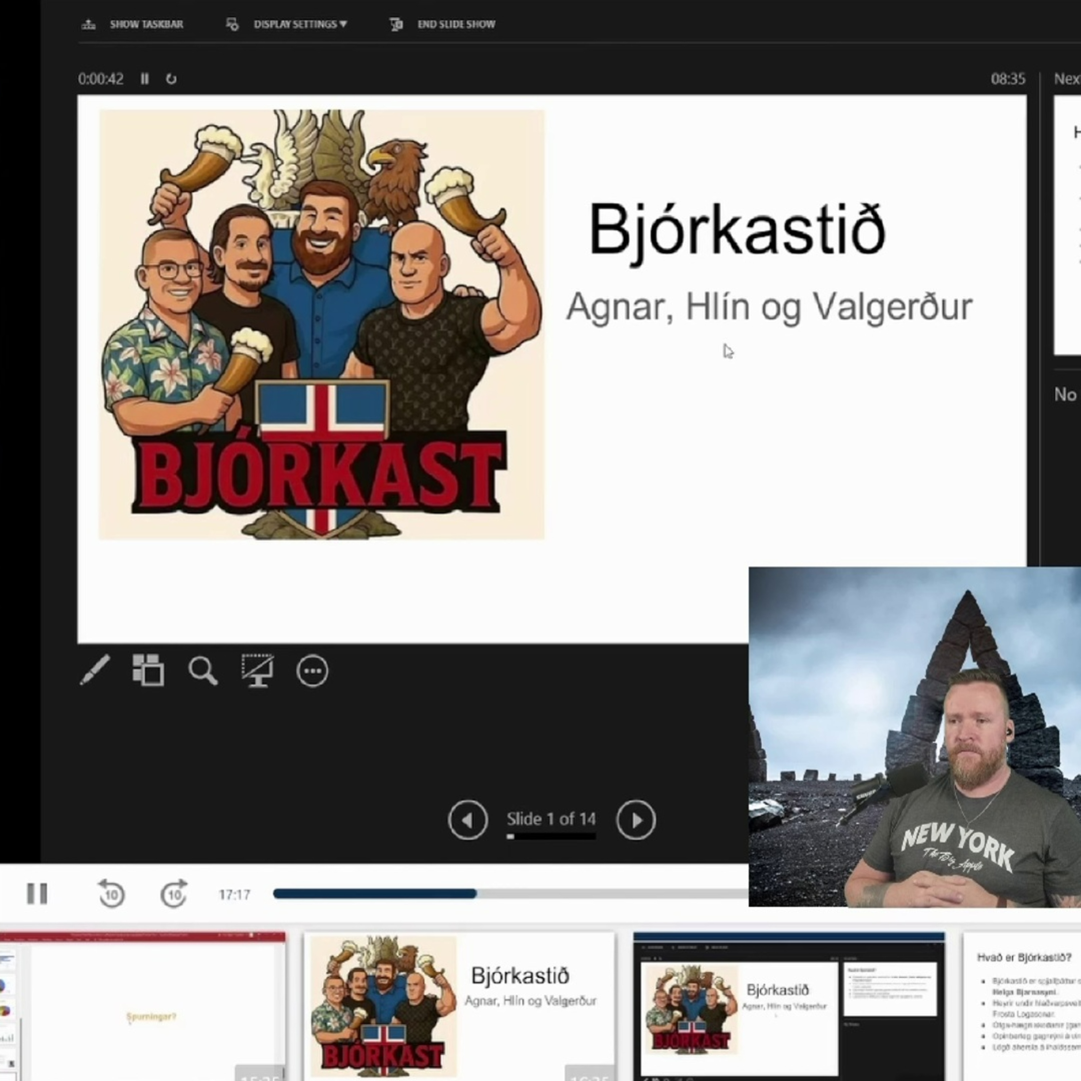1081x1081 pixels.
Task: Click End Slide Show
Action: tap(442, 24)
